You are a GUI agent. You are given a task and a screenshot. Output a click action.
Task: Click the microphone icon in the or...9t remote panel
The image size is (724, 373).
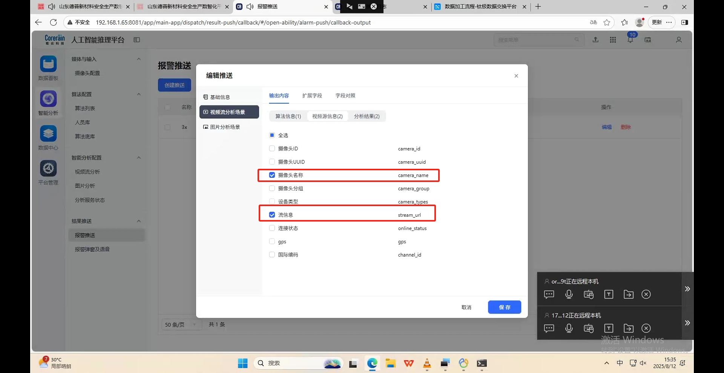[569, 294]
